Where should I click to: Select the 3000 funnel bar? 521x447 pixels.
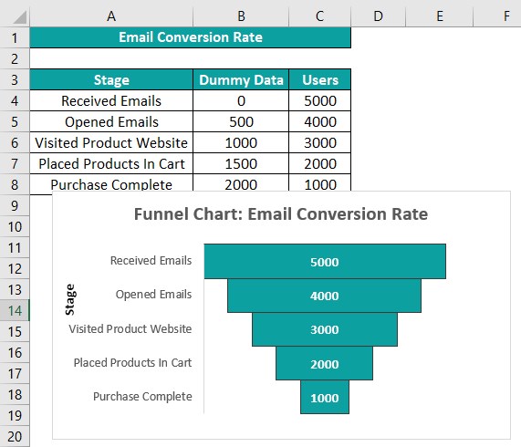(x=325, y=329)
